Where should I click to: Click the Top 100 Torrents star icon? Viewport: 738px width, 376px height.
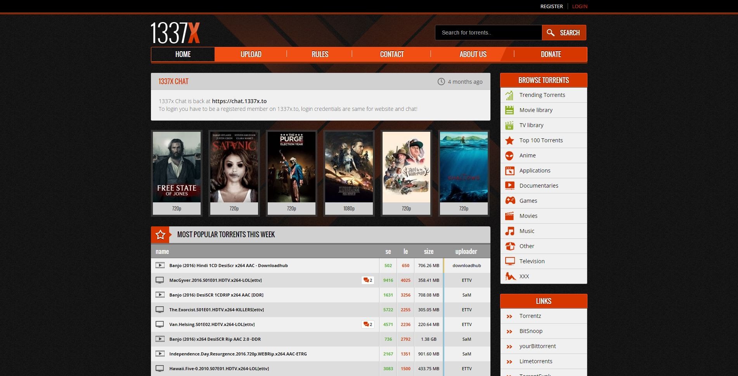(x=509, y=140)
